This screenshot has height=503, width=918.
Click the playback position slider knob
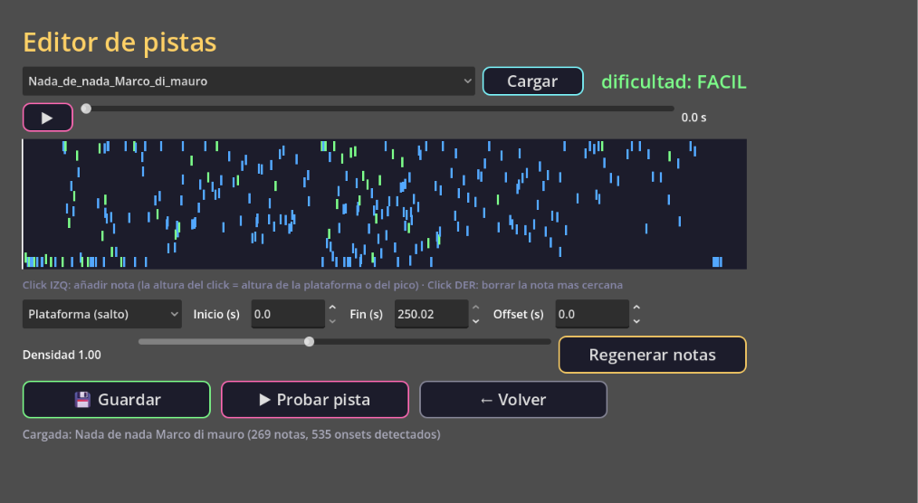[x=86, y=109]
